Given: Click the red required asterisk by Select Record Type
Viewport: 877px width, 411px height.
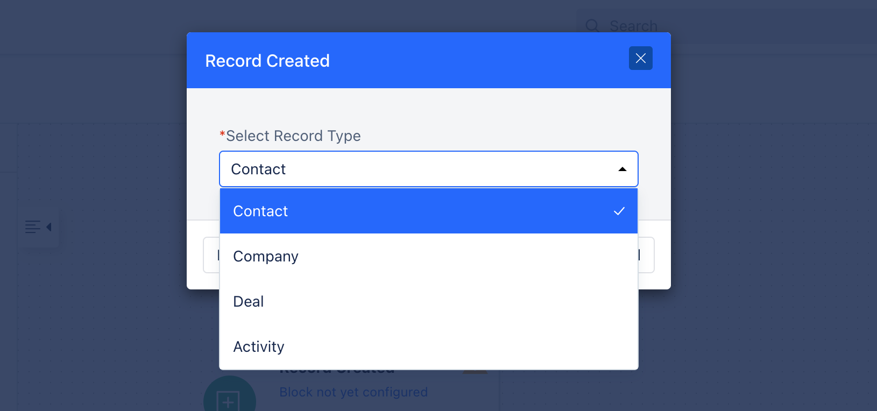Looking at the screenshot, I should tap(222, 134).
